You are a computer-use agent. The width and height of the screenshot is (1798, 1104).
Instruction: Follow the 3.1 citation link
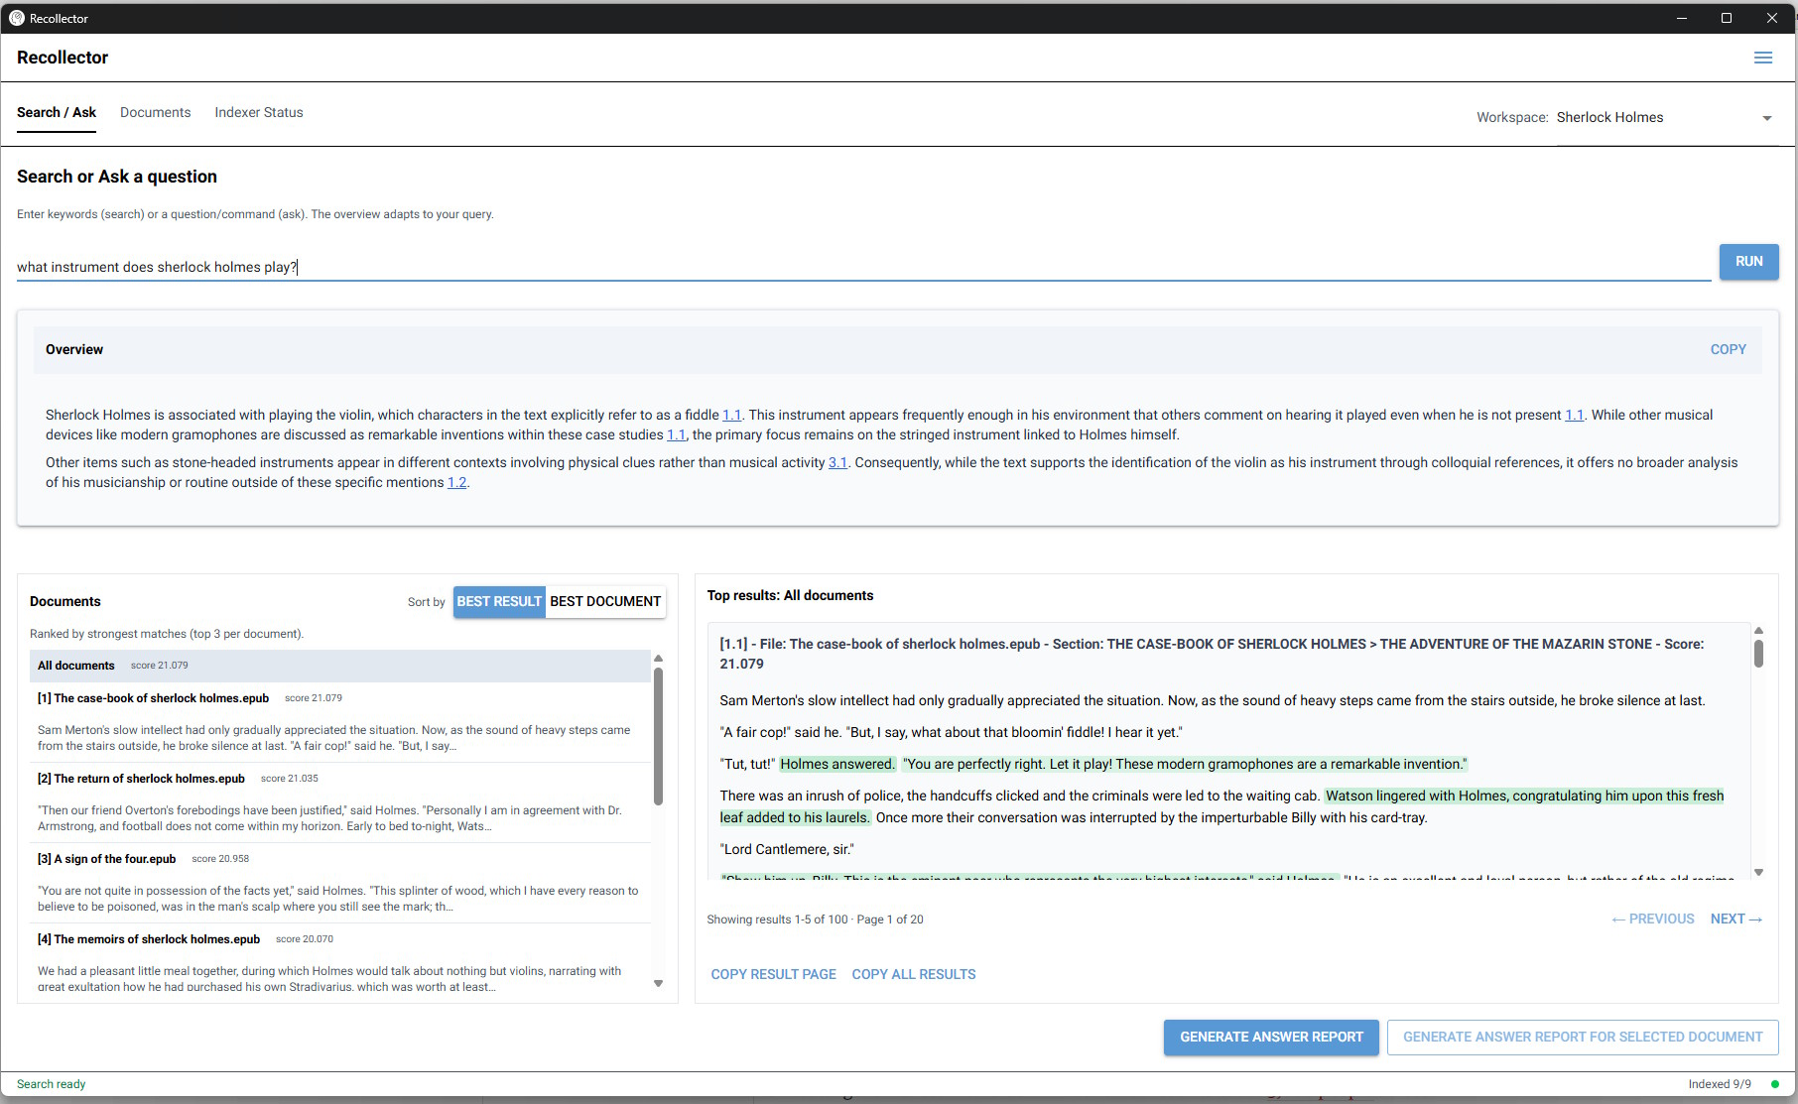pos(837,462)
